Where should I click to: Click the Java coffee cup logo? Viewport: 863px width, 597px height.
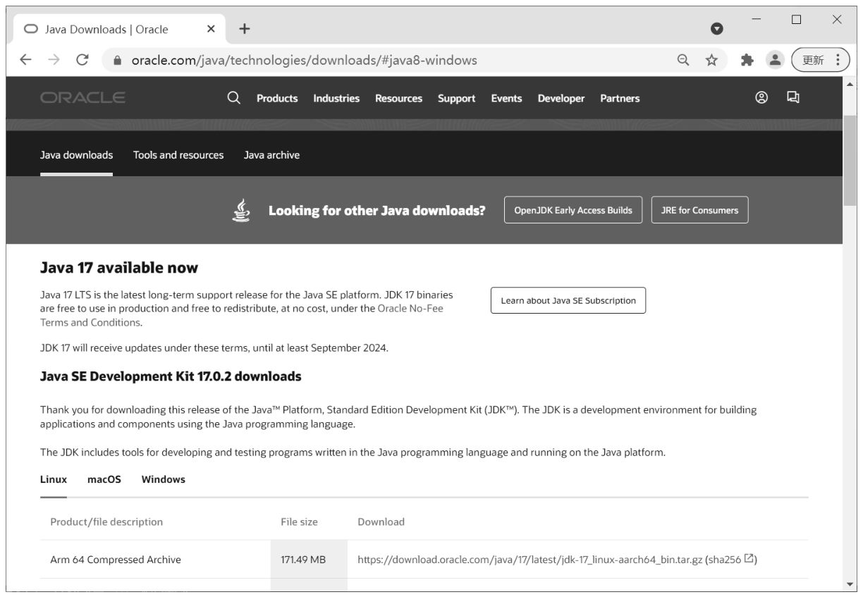click(241, 210)
